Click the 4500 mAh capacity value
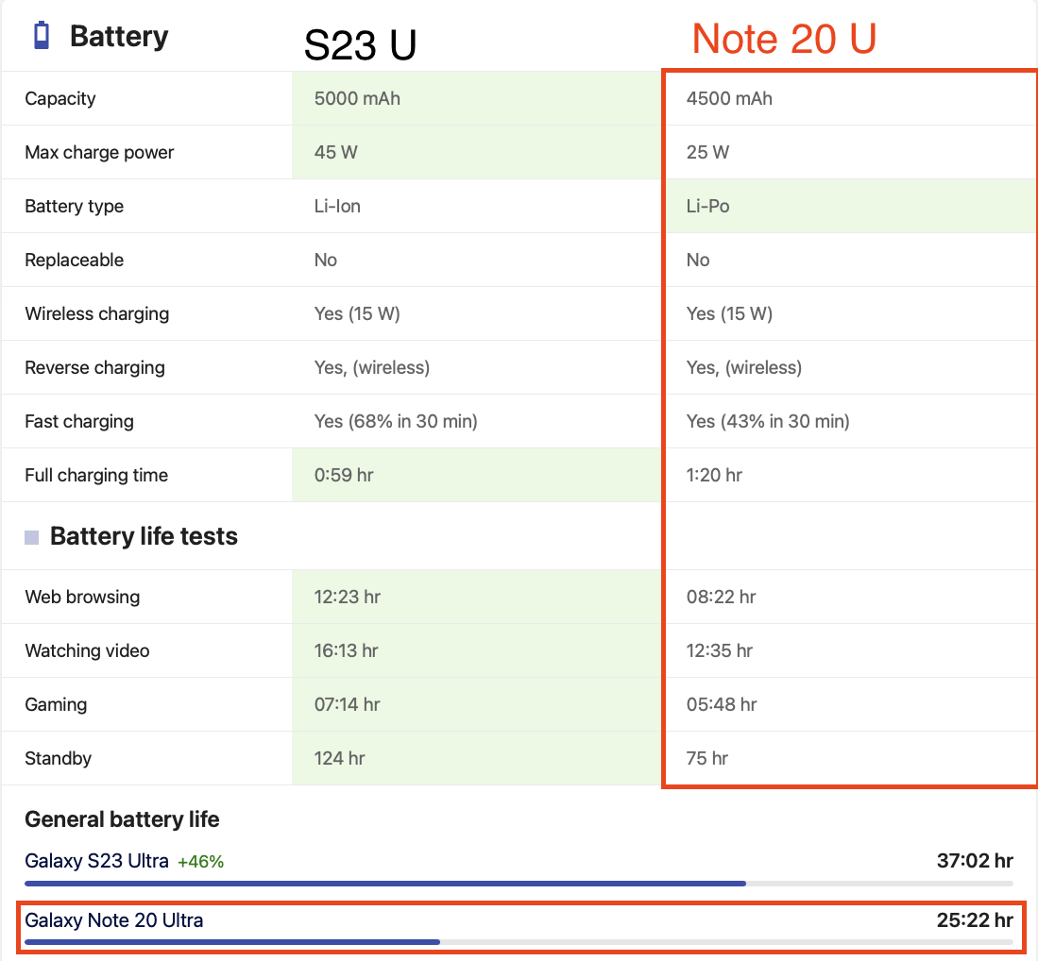This screenshot has width=1038, height=961. [x=729, y=98]
